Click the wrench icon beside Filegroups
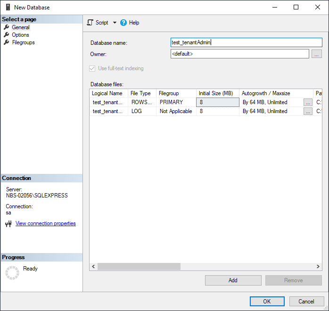The width and height of the screenshot is (329, 311). 7,42
